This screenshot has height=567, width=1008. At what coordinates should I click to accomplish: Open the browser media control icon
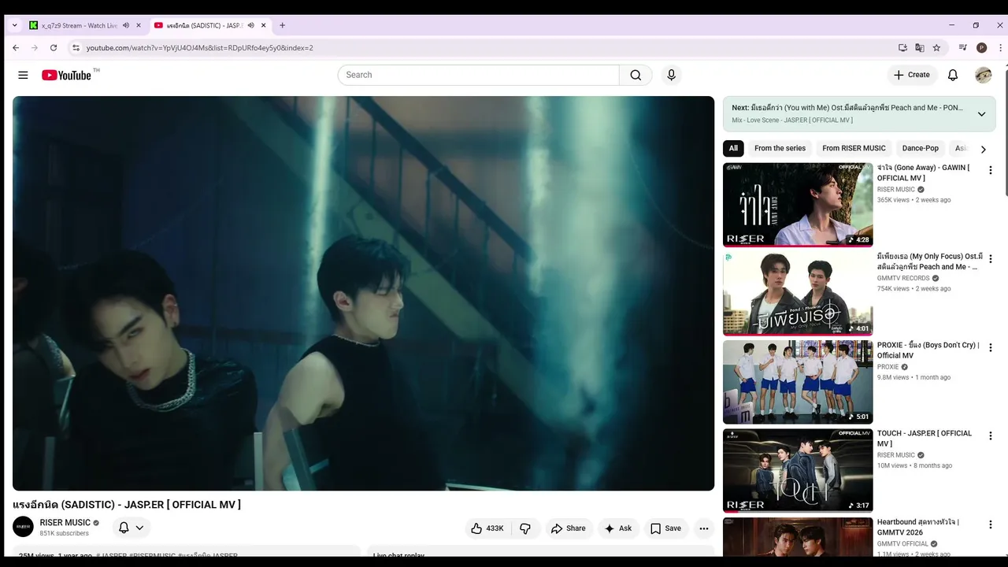[962, 47]
